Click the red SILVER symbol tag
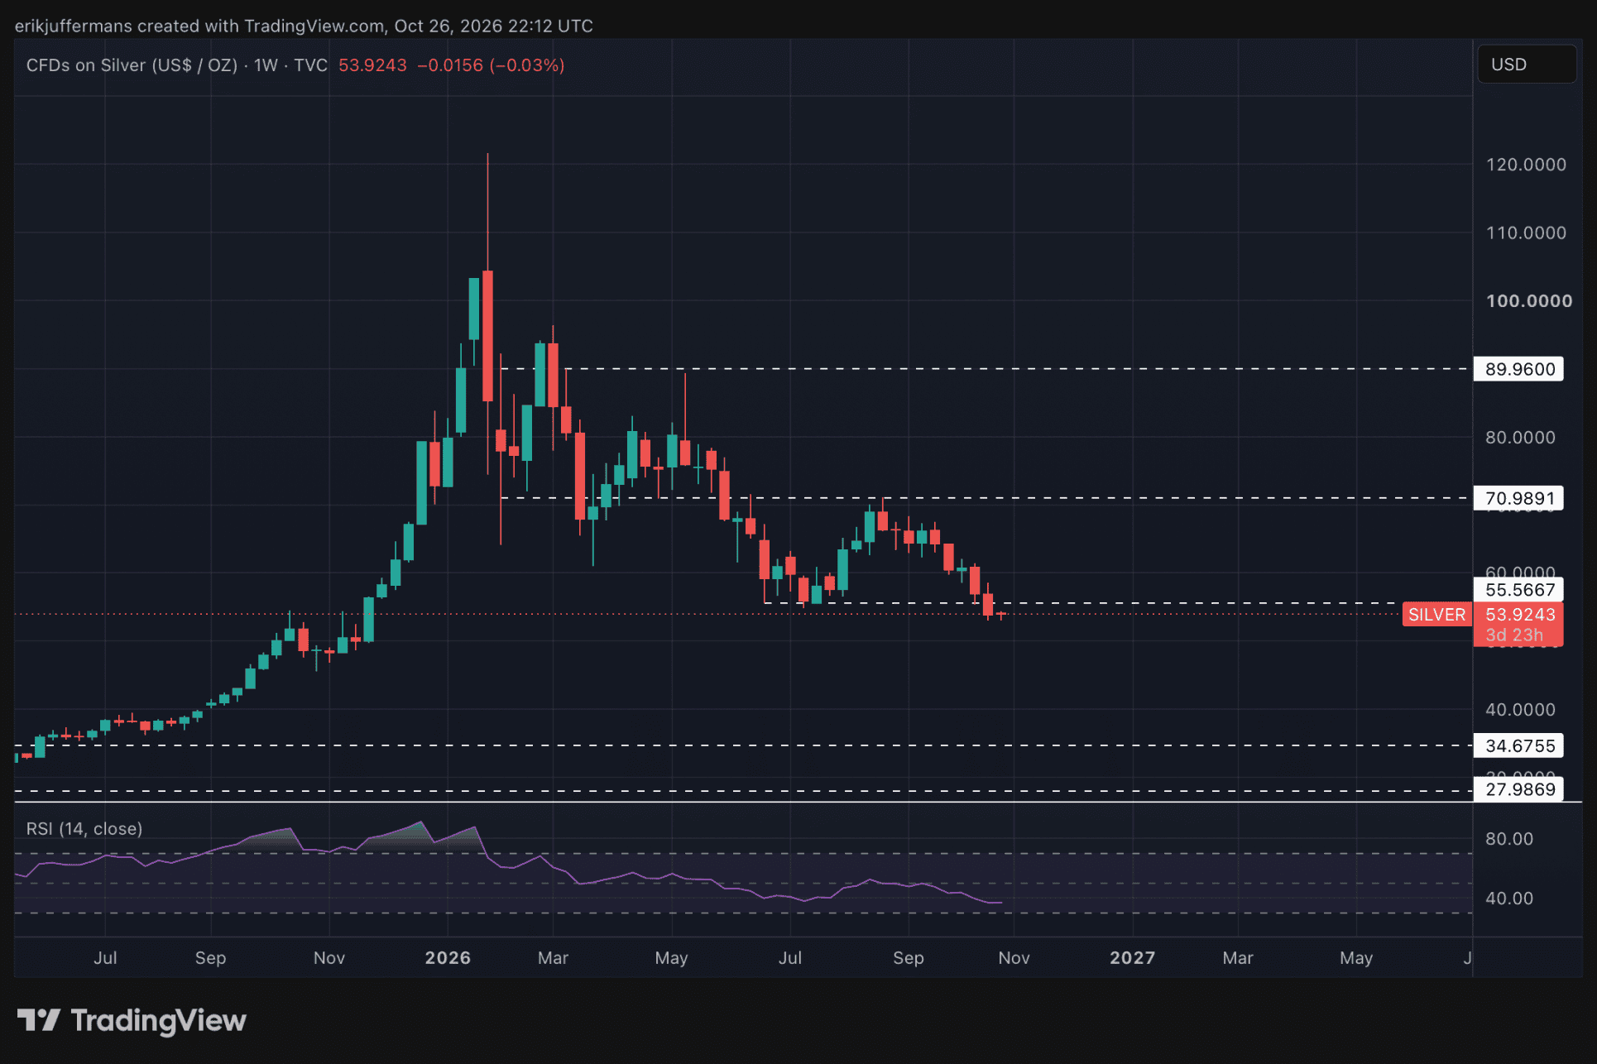 [x=1437, y=615]
